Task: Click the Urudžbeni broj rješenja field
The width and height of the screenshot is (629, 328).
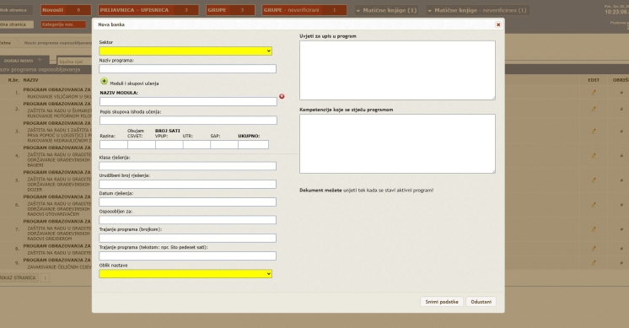Action: coord(187,184)
